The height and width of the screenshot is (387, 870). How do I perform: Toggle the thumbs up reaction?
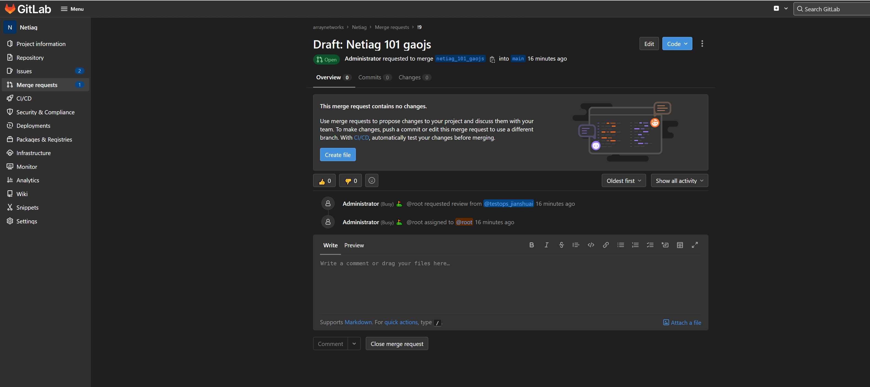click(324, 181)
